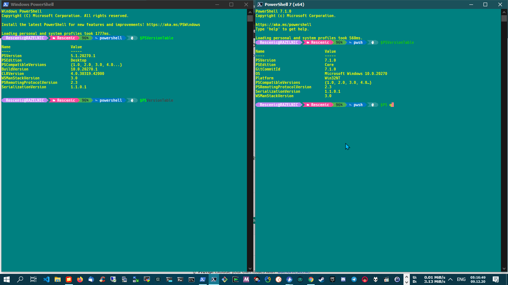Click Desktop PSEdition value
Screen dimensions: 508x285
[x=78, y=60]
